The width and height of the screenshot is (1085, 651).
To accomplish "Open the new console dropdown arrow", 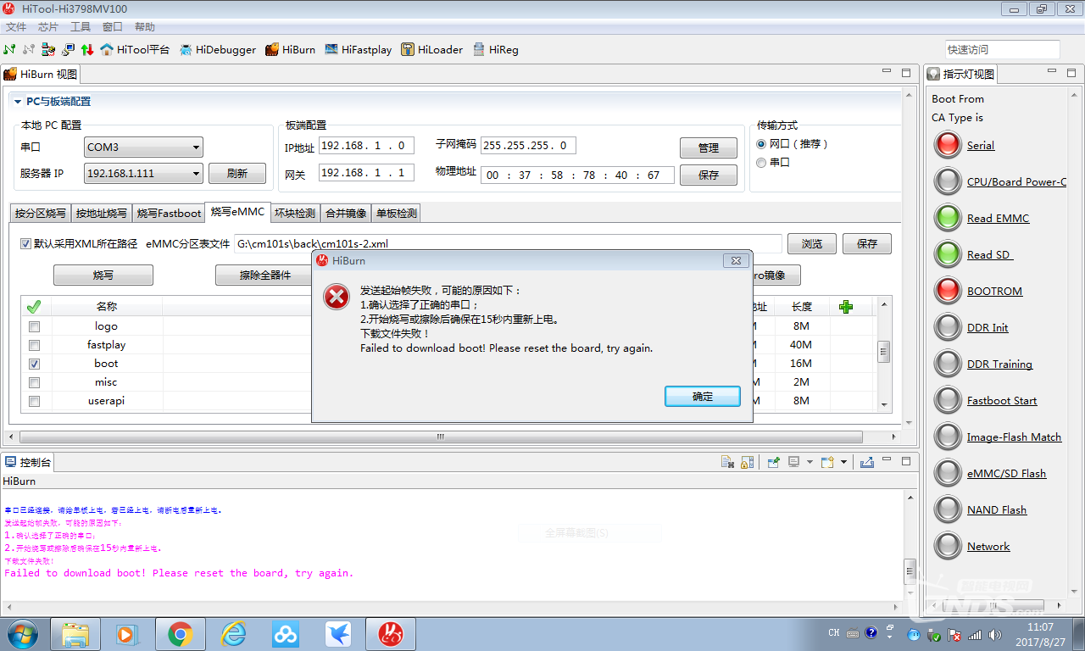I will point(843,462).
